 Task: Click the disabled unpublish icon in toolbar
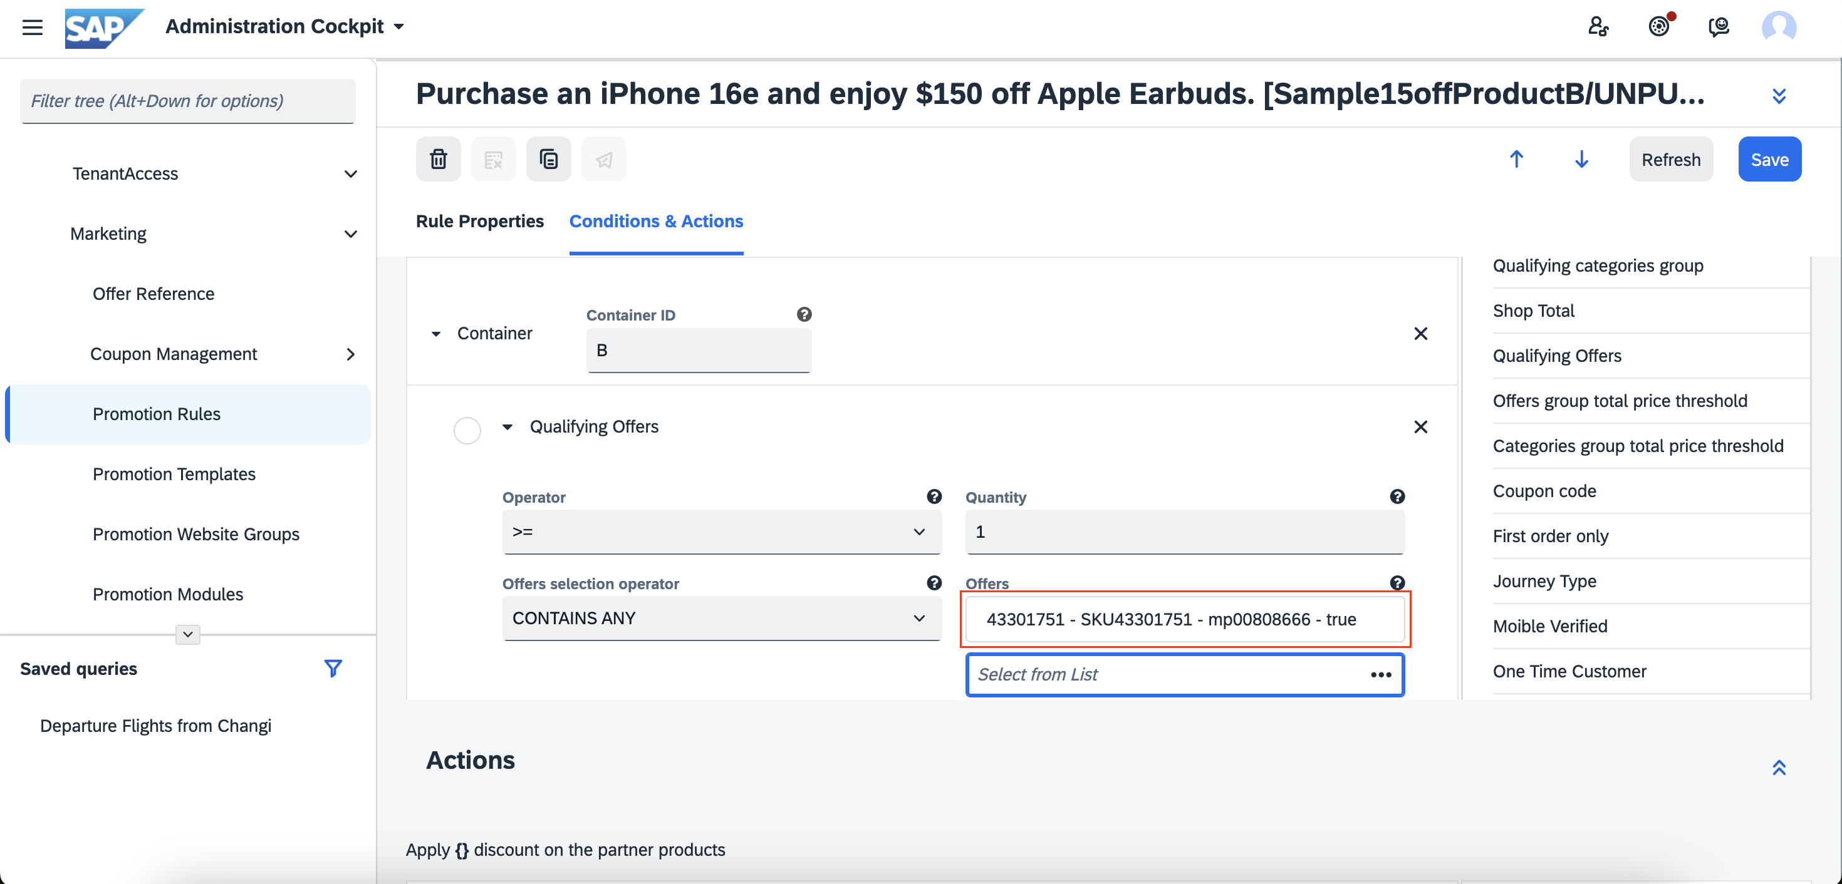(494, 158)
